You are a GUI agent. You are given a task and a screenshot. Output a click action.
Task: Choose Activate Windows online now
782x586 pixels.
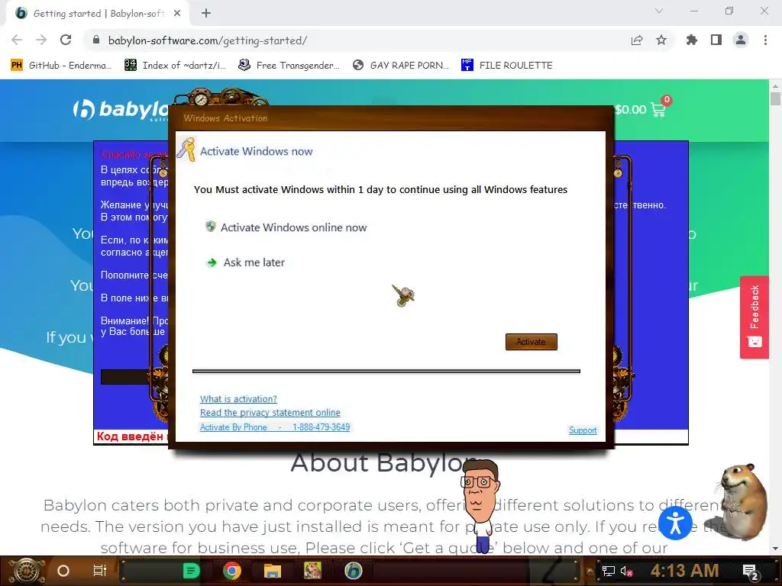[293, 227]
